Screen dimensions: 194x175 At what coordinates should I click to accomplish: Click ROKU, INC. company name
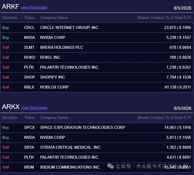(51, 57)
